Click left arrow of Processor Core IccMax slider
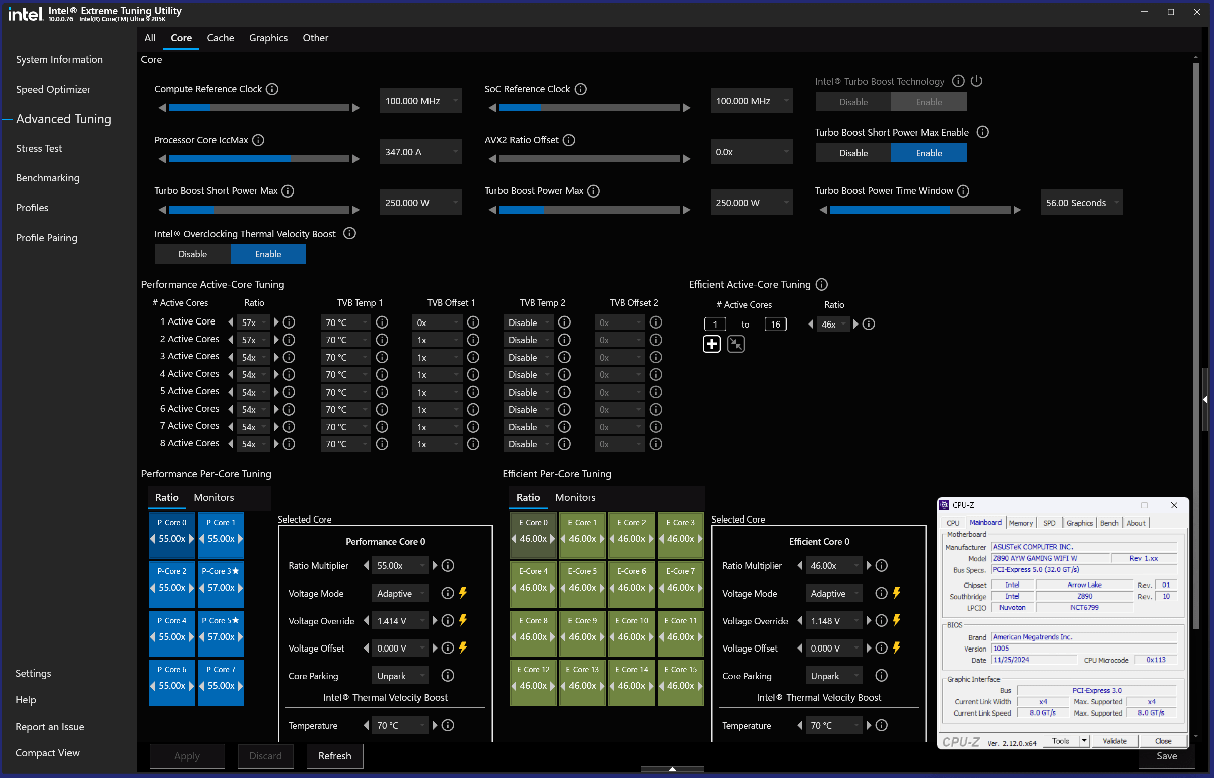Viewport: 1214px width, 778px height. click(x=162, y=159)
